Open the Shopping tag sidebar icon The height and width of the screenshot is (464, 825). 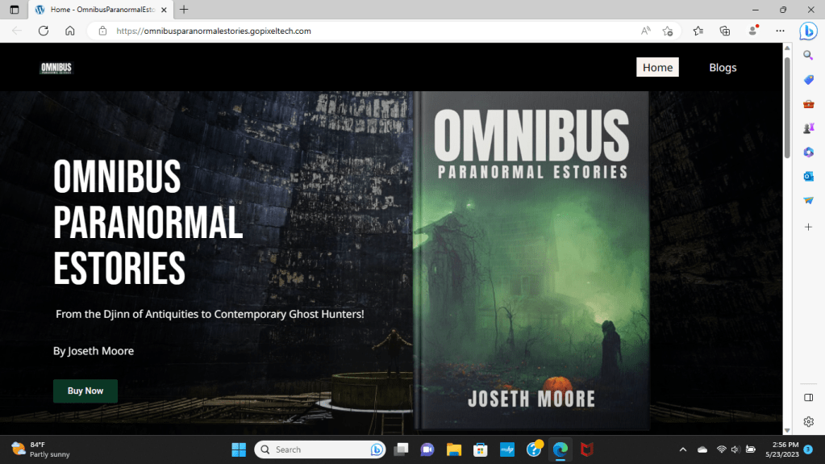point(808,80)
